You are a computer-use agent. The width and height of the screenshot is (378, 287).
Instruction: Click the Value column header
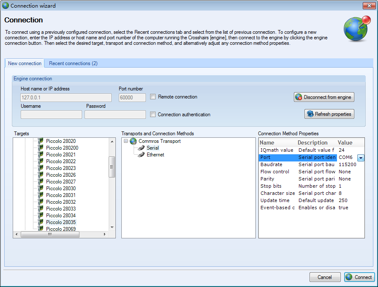(x=345, y=143)
